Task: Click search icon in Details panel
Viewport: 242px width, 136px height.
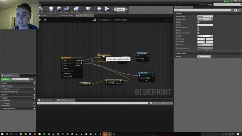Action: [232, 10]
